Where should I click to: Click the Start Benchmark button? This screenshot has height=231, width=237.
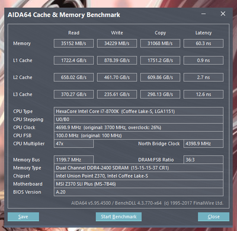point(118,217)
